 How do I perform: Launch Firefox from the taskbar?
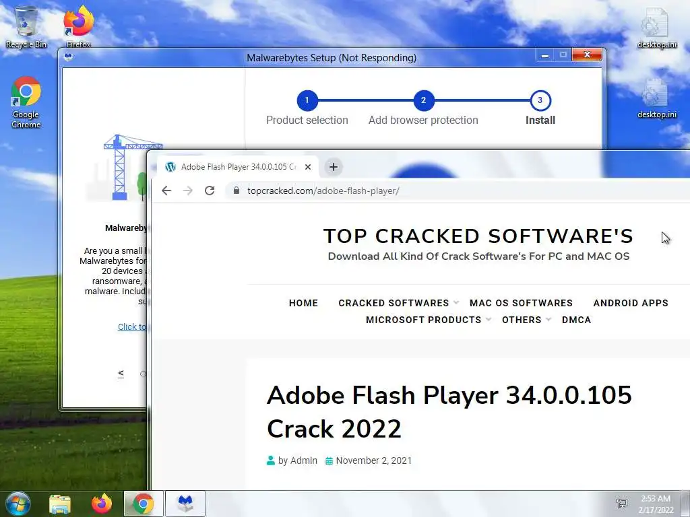[102, 504]
